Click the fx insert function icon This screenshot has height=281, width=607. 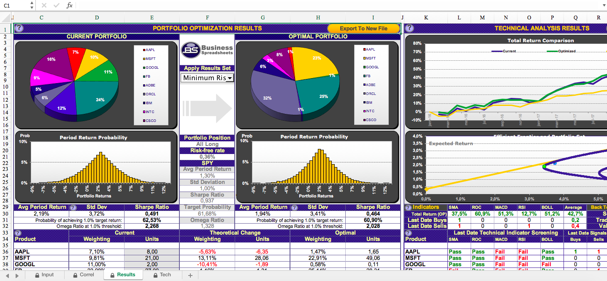(70, 5)
